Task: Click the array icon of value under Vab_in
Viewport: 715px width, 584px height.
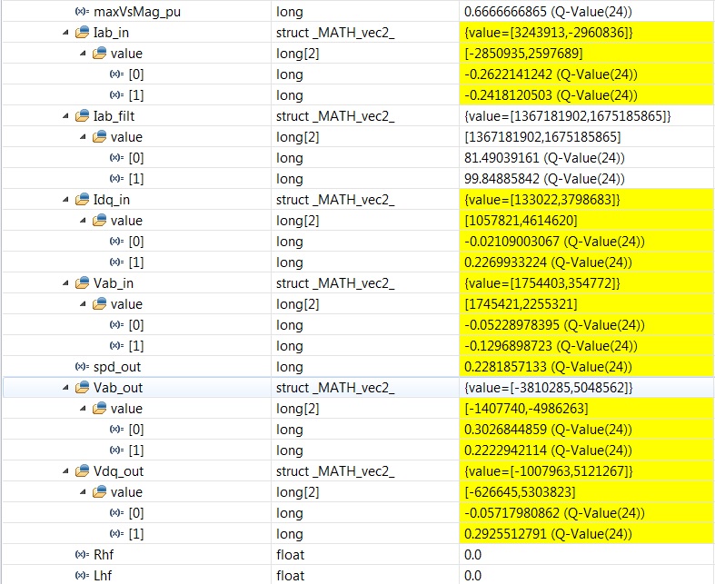Action: coord(99,303)
